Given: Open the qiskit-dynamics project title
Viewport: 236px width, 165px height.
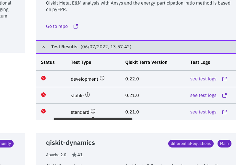Looking at the screenshot, I should coord(70,143).
